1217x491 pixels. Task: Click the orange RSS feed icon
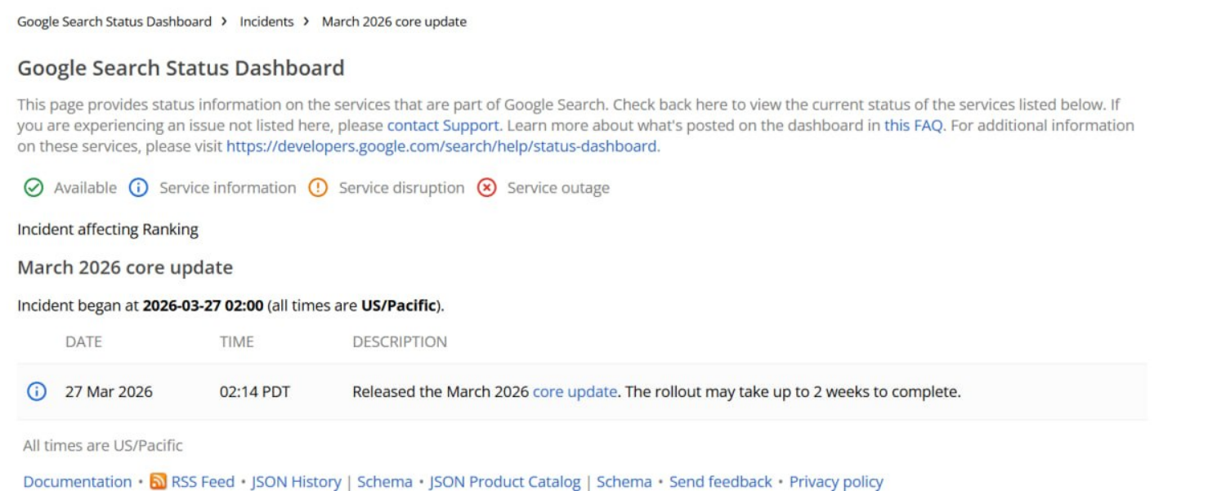tap(159, 482)
